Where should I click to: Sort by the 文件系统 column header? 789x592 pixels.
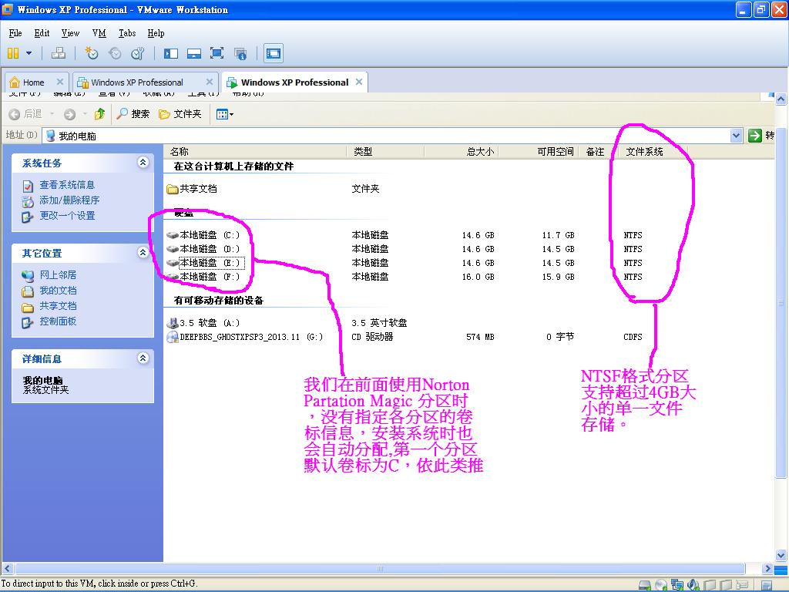point(648,152)
